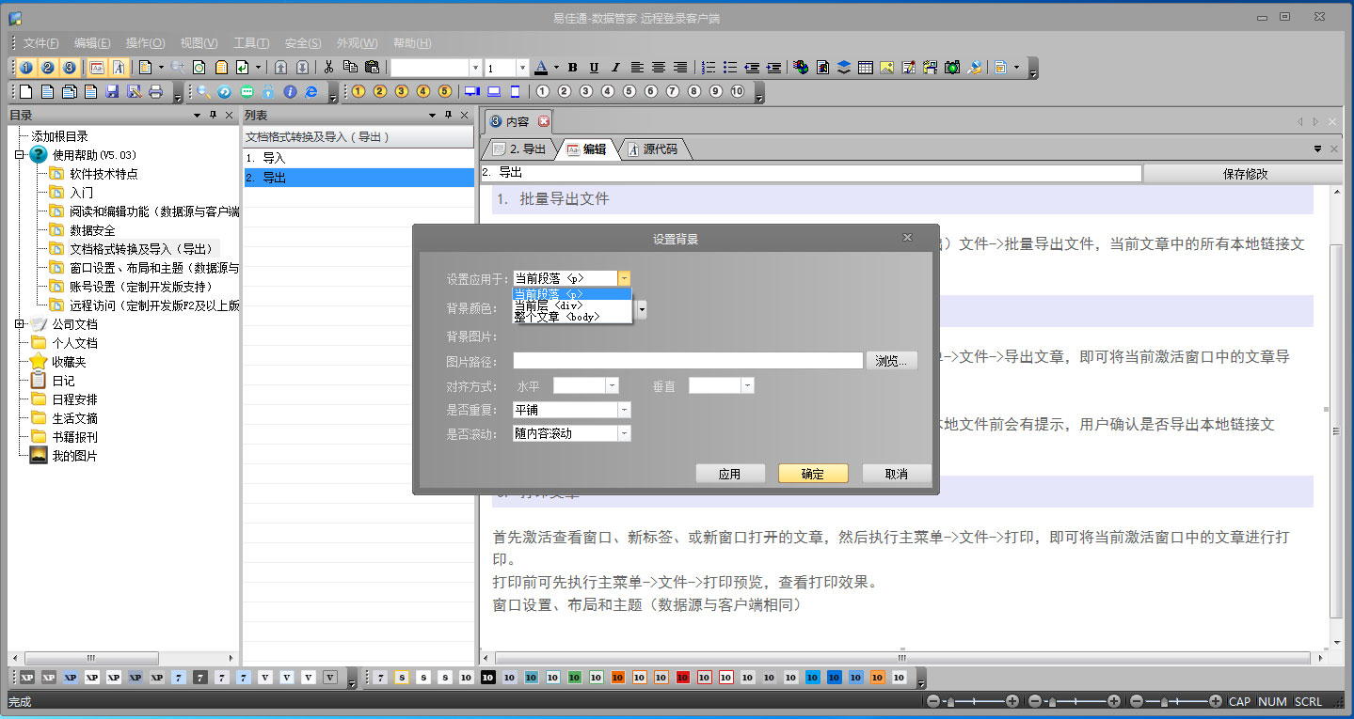Align text left in the formatting toolbar
The height and width of the screenshot is (719, 1354).
coord(637,68)
